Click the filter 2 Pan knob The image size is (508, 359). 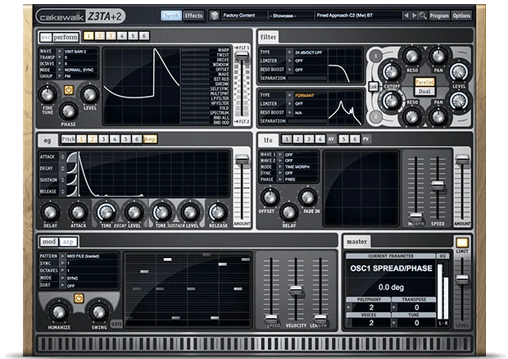point(438,116)
